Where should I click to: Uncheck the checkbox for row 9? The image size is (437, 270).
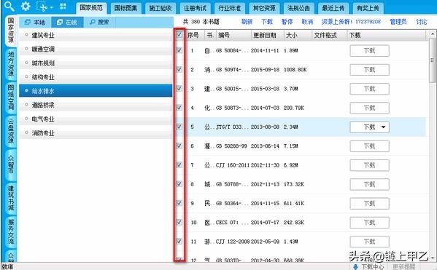[x=179, y=203]
